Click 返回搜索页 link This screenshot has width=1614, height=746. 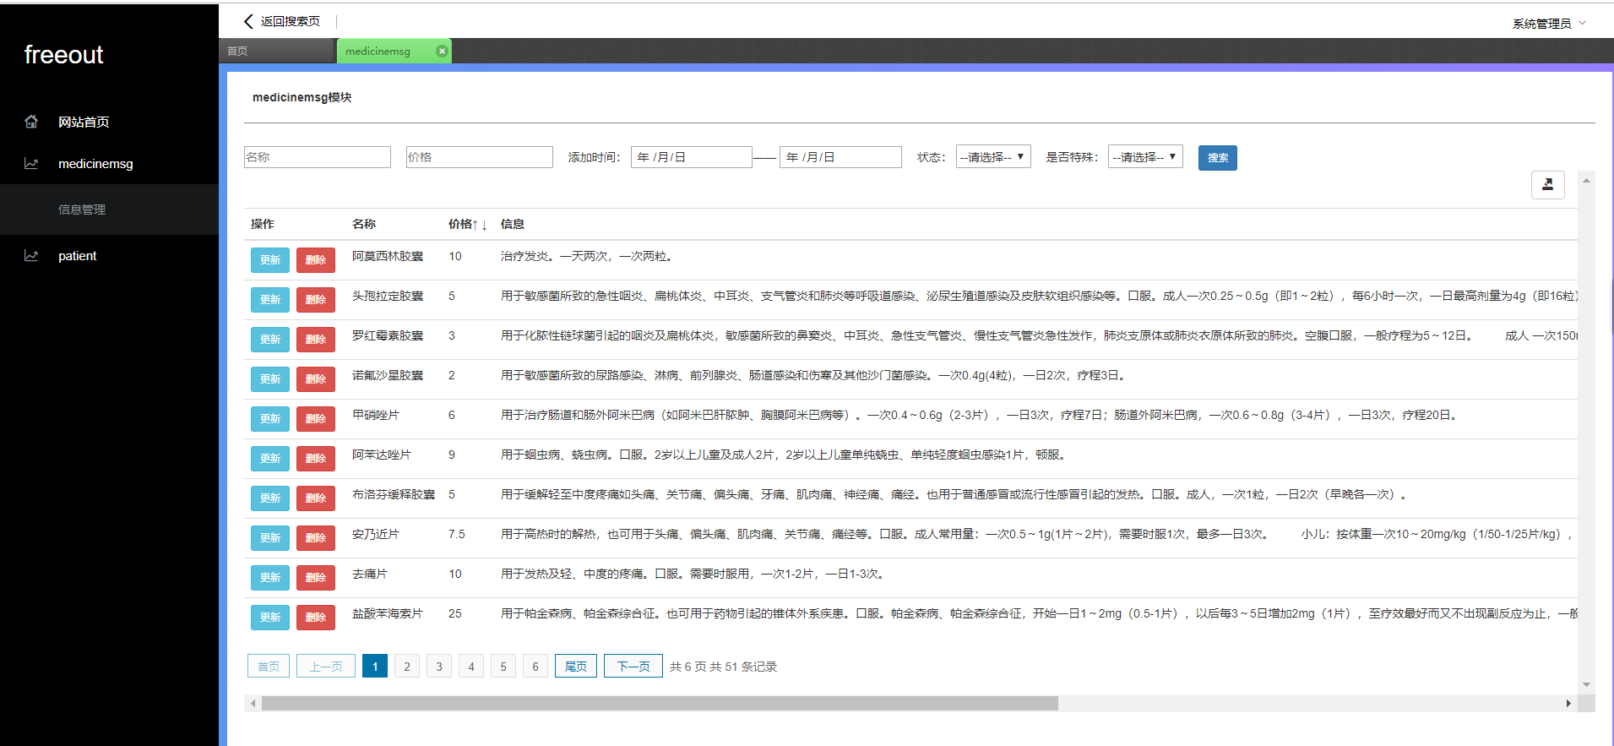point(290,21)
